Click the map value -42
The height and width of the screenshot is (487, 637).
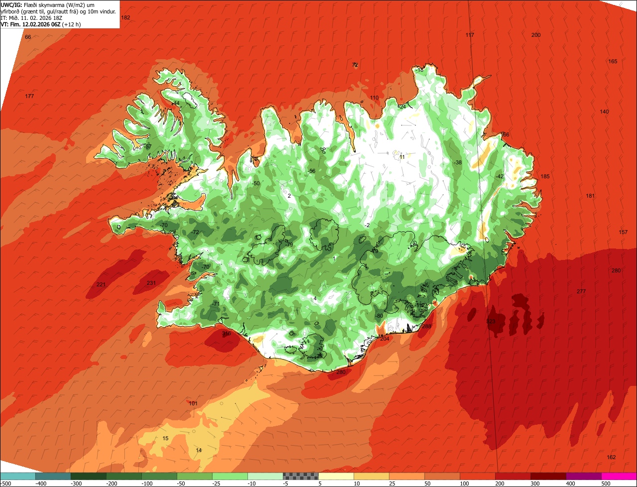pos(500,176)
